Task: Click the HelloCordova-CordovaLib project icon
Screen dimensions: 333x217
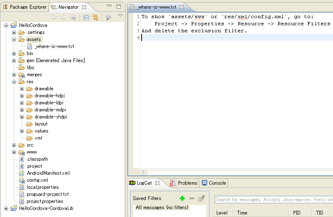Action: point(14,208)
